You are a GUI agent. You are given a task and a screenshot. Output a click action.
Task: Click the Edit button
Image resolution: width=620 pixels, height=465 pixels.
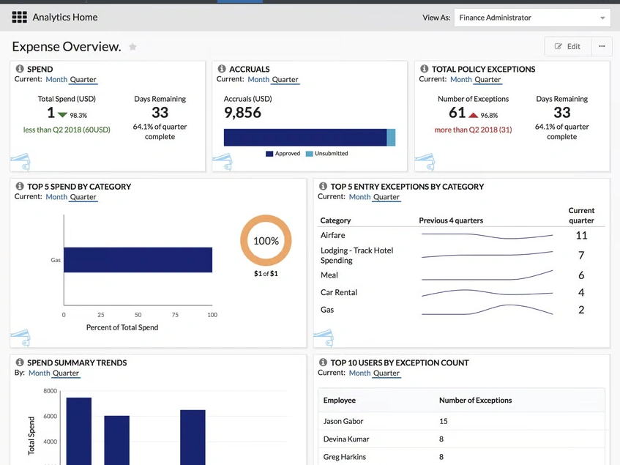(567, 46)
